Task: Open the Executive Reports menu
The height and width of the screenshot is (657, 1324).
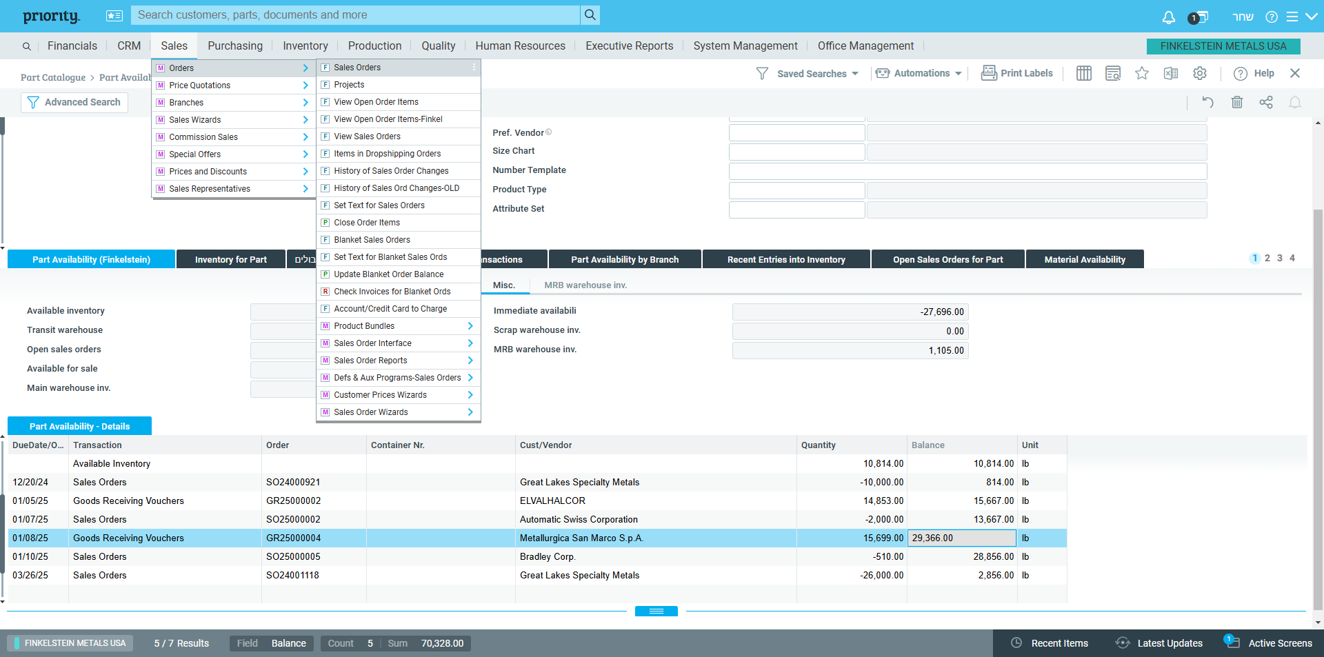Action: tap(630, 46)
